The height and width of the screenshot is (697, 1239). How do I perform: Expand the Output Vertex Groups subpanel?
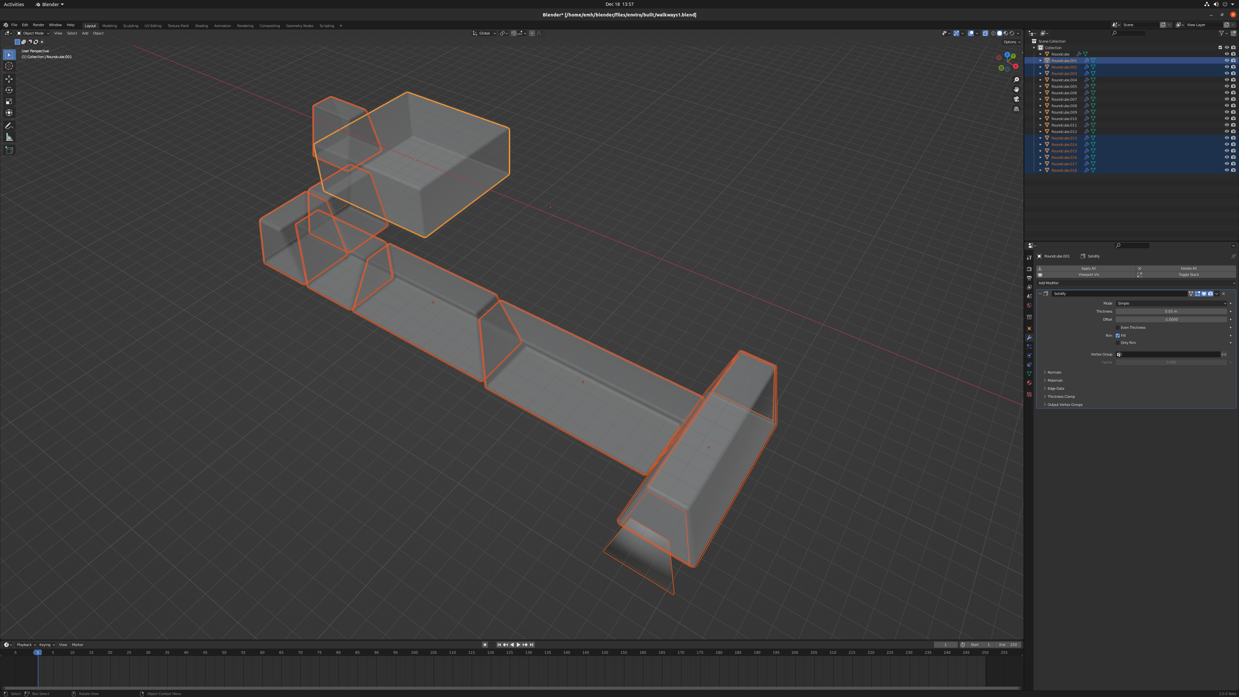1065,405
